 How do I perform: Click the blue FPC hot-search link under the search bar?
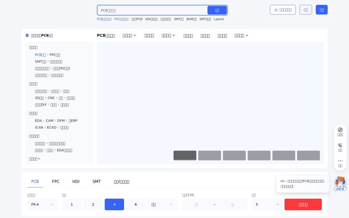[121, 19]
